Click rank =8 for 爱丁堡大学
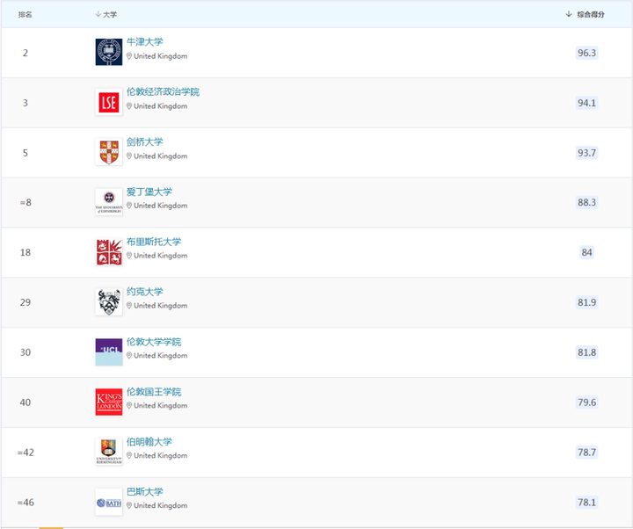633x529 pixels. point(25,202)
